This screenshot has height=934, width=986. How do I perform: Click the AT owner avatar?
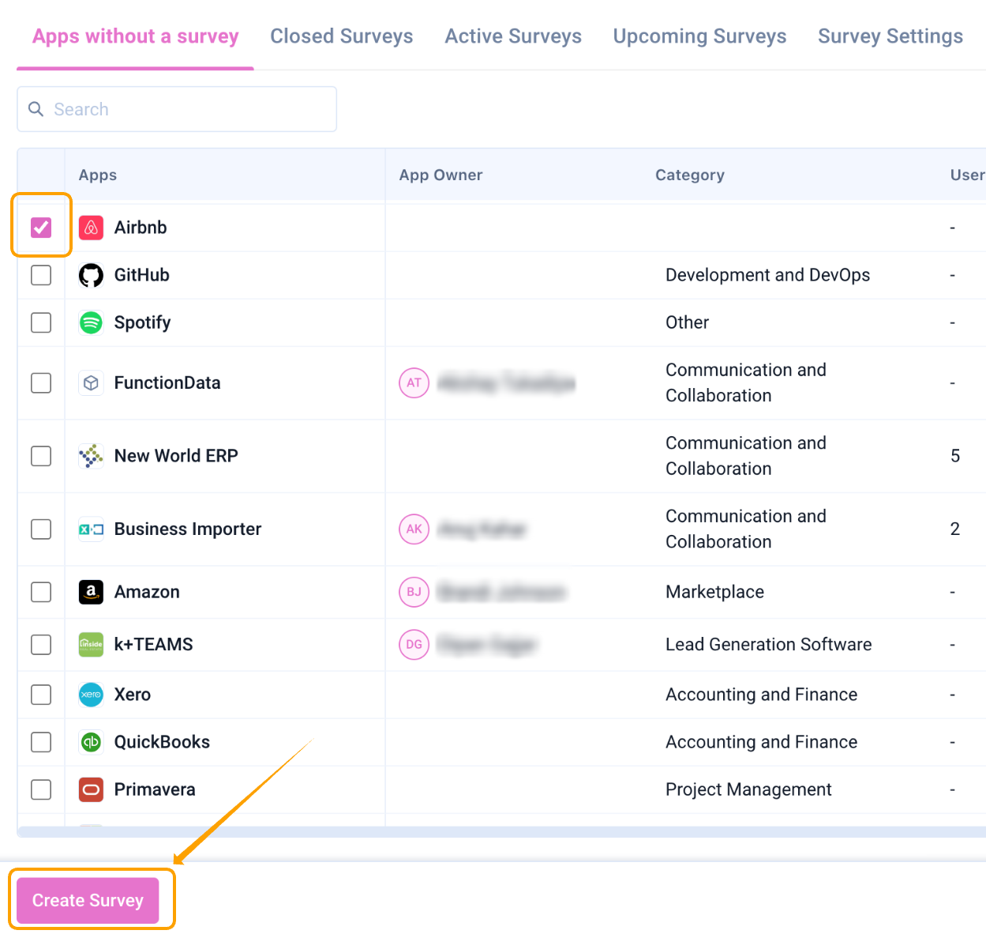tap(414, 383)
